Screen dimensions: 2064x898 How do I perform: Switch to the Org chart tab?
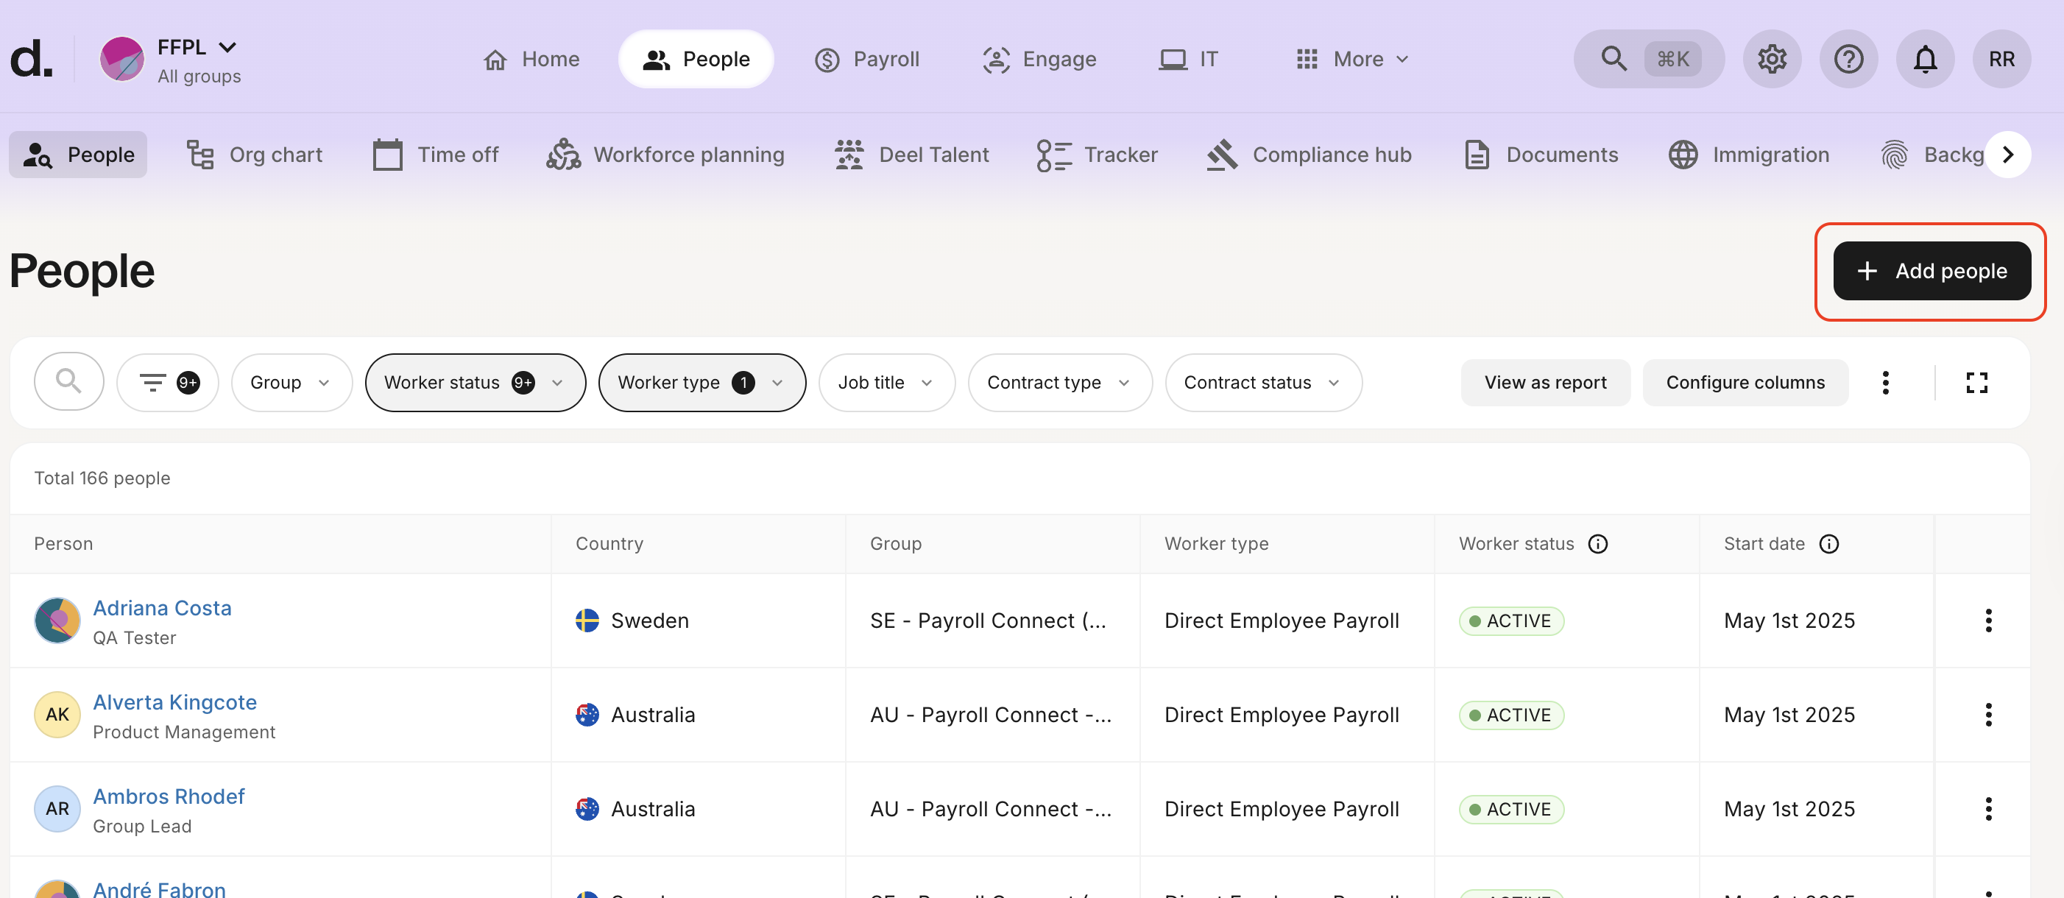[255, 155]
